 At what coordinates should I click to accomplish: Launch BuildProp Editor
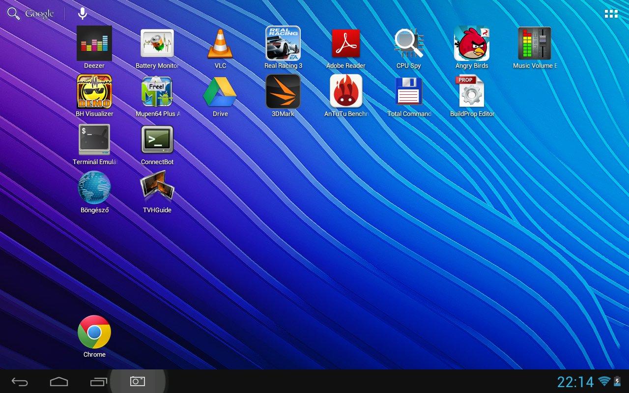(x=472, y=95)
